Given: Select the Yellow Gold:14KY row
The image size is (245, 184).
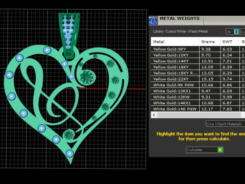Looking at the screenshot, I should tap(198, 61).
